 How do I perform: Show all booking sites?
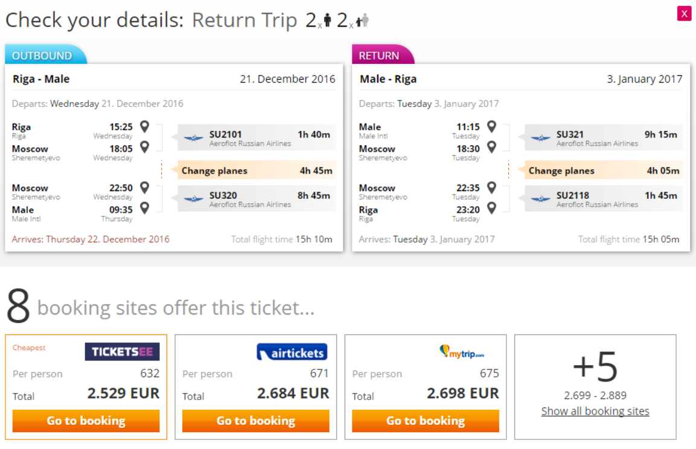(595, 411)
